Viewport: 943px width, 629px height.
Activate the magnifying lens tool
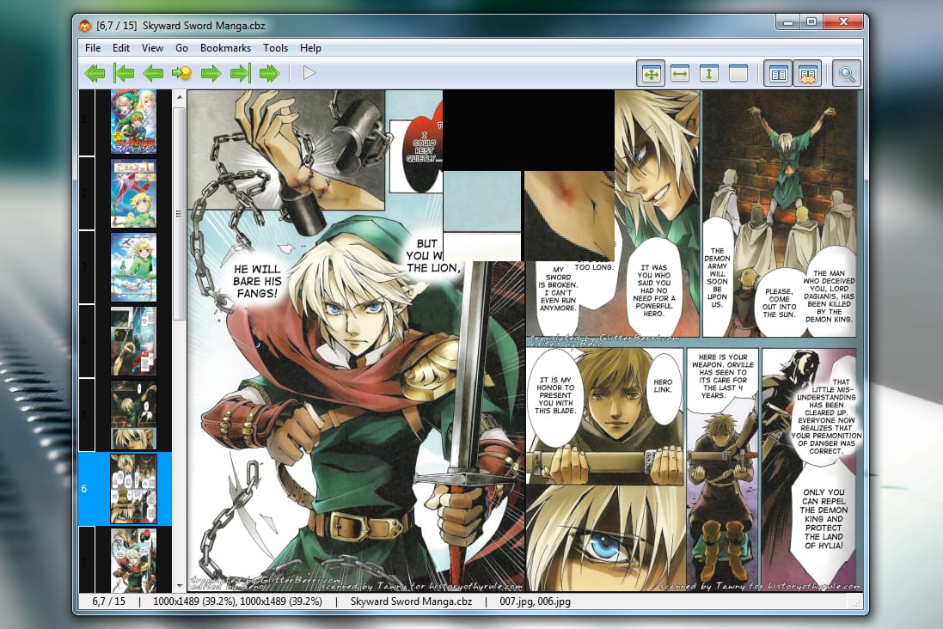[847, 74]
